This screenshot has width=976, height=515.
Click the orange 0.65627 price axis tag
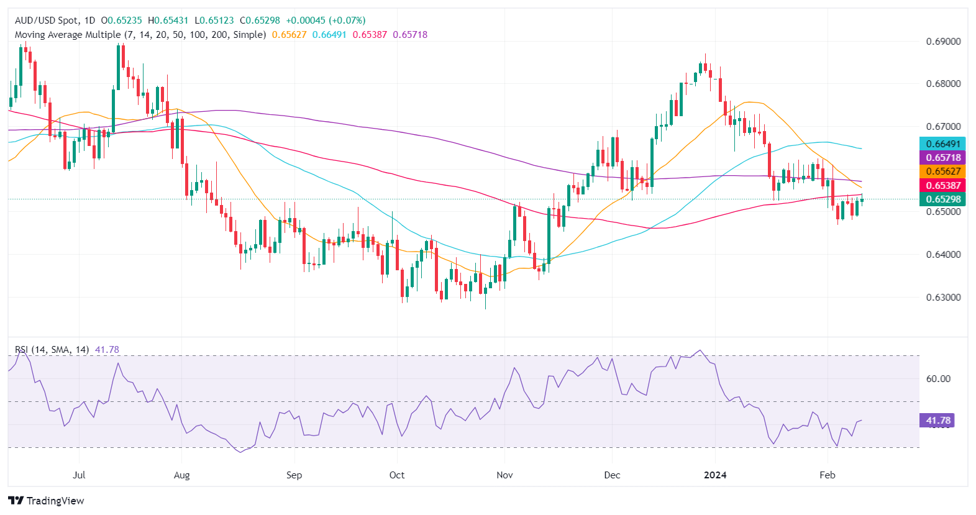click(x=942, y=171)
